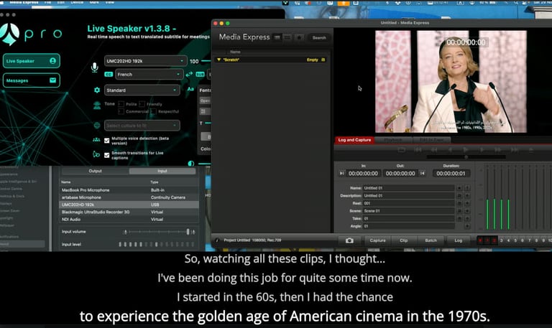This screenshot has height=328, width=552.
Task: Switch to Input tab in Sound settings
Action: (x=162, y=171)
